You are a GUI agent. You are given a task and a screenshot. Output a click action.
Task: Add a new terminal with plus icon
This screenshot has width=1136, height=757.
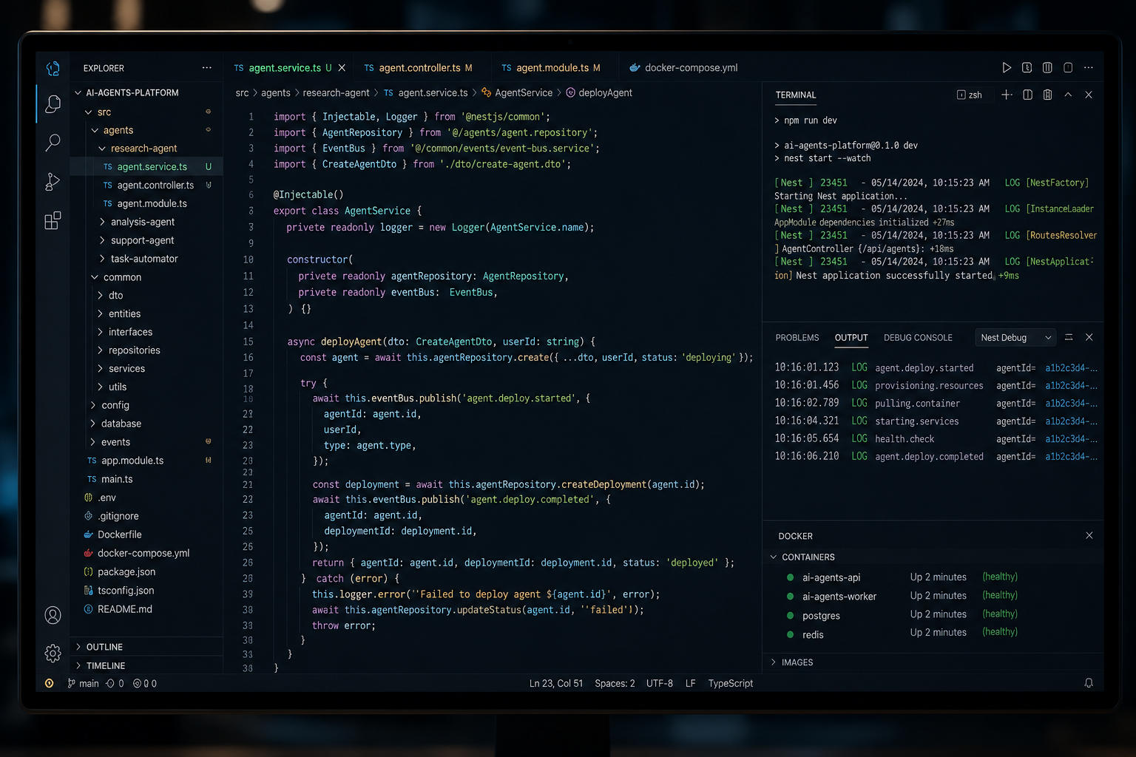[x=1007, y=95]
